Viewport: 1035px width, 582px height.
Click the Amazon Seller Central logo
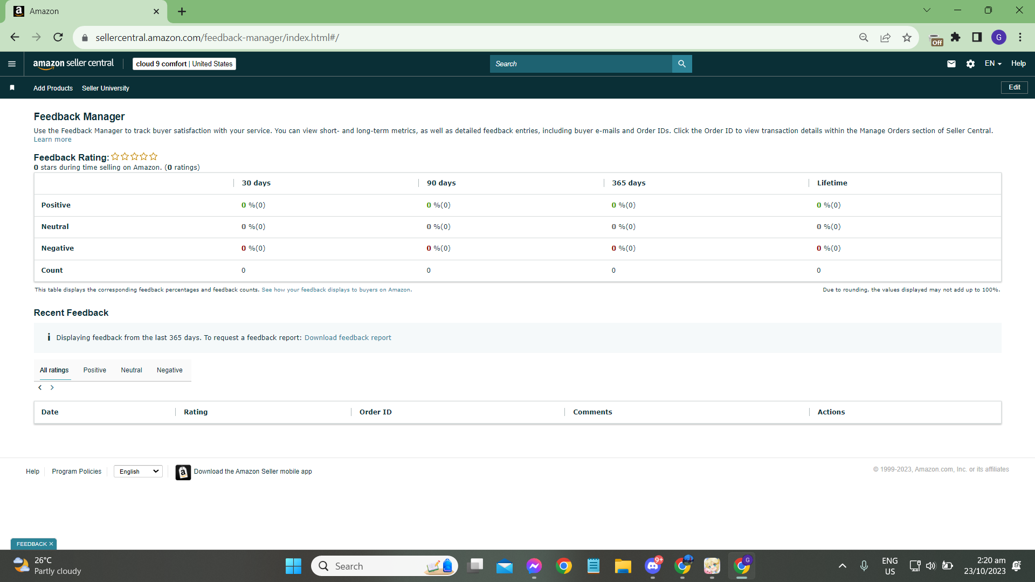coord(73,64)
